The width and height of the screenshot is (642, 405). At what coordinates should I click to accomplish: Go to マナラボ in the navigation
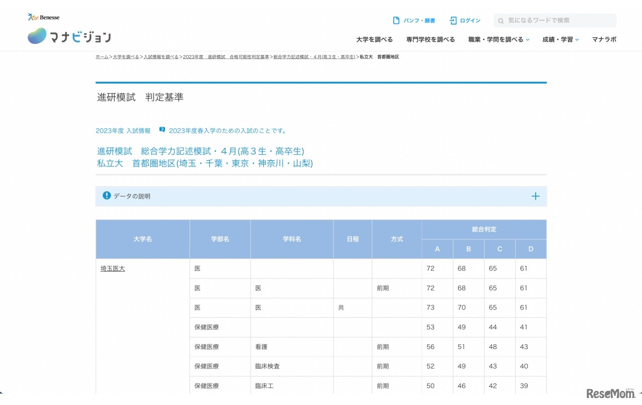coord(604,40)
